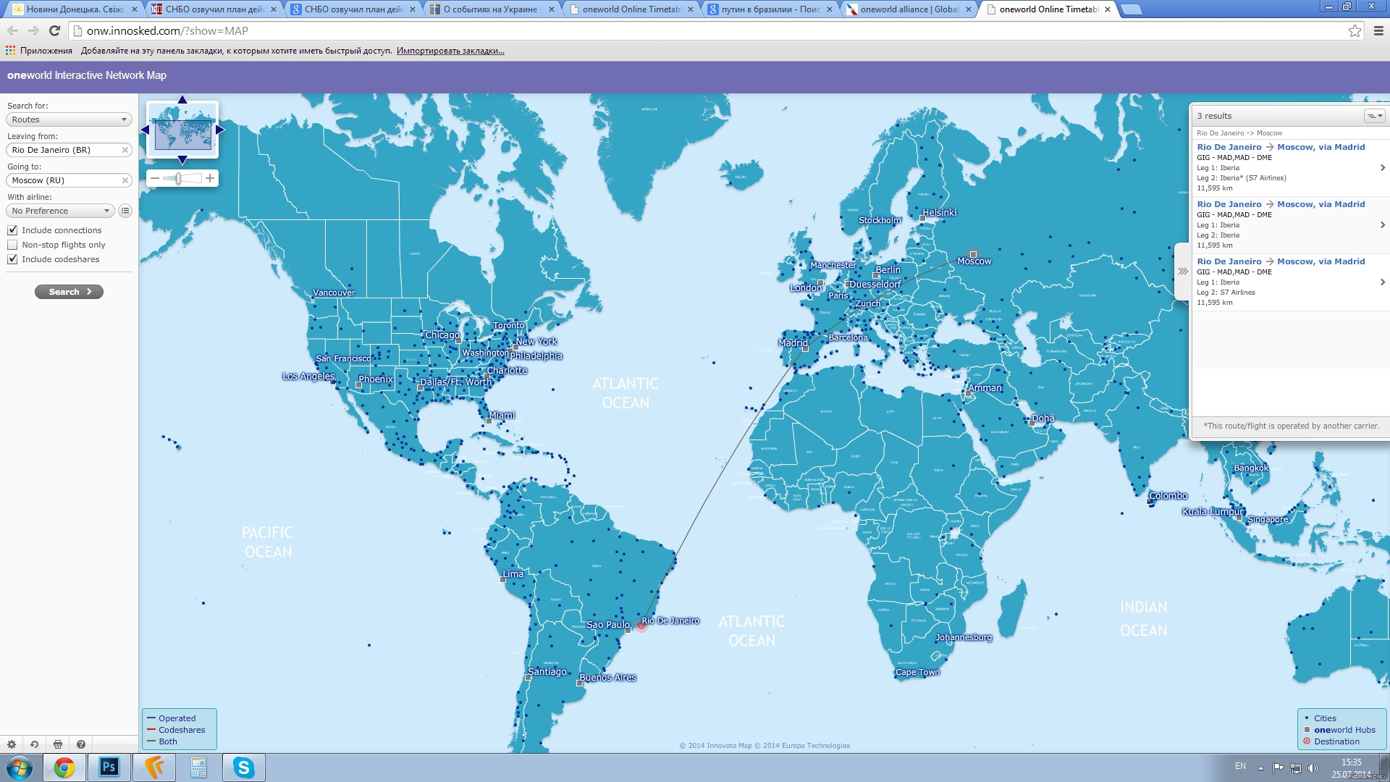The height and width of the screenshot is (782, 1390).
Task: Open the airline list icon button
Action: (125, 211)
